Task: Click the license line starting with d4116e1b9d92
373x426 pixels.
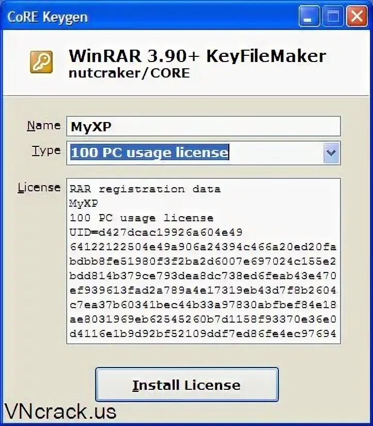Action: (203, 333)
